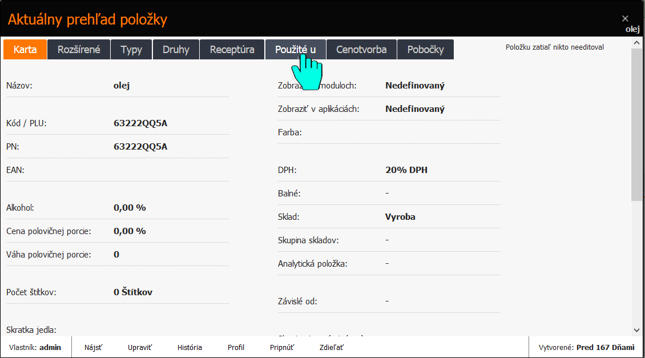Open the Karta tab
This screenshot has width=645, height=358.
coord(25,49)
